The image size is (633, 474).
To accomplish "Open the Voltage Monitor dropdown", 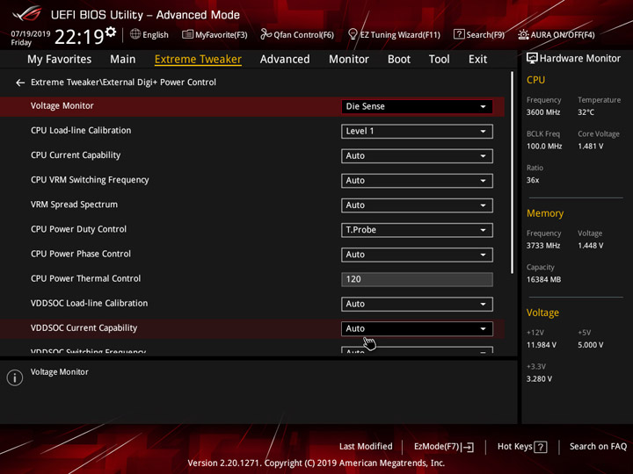I will tap(417, 106).
